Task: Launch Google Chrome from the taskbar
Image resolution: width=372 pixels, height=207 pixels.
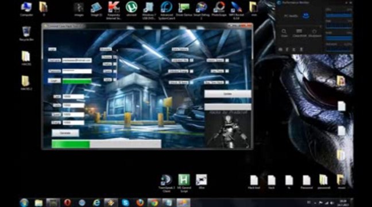Action: point(154,203)
